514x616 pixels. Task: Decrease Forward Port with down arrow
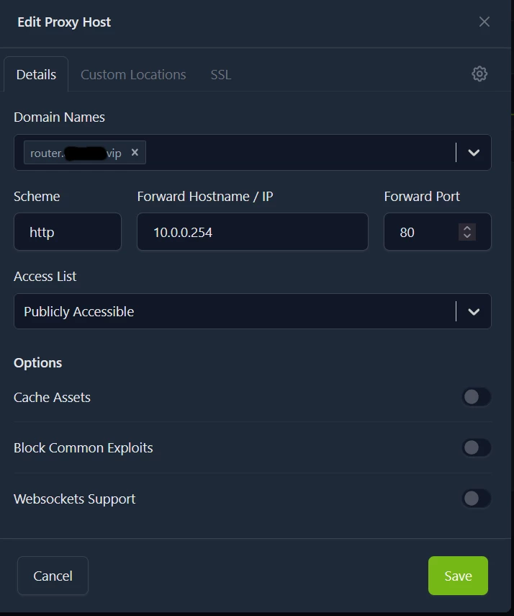[x=467, y=236]
